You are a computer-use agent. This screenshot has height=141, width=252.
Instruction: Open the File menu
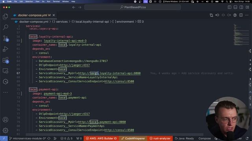(x=15, y=2)
